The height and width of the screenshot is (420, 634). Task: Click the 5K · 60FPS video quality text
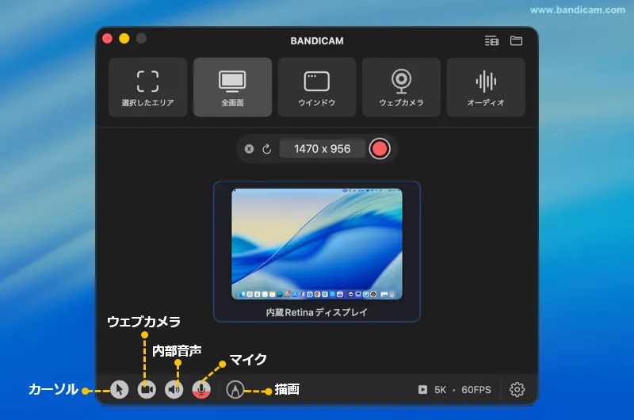click(463, 390)
